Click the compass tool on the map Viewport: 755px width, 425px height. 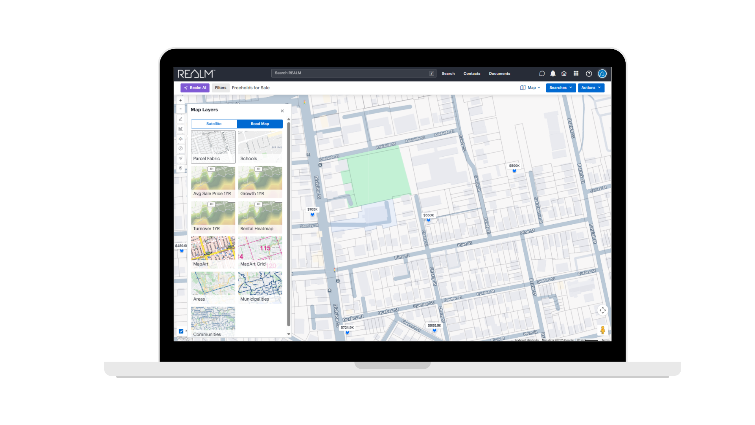tap(180, 148)
